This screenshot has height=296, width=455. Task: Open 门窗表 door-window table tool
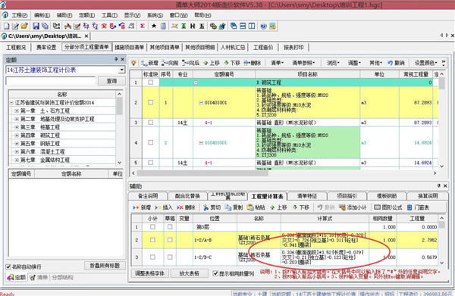click(418, 207)
